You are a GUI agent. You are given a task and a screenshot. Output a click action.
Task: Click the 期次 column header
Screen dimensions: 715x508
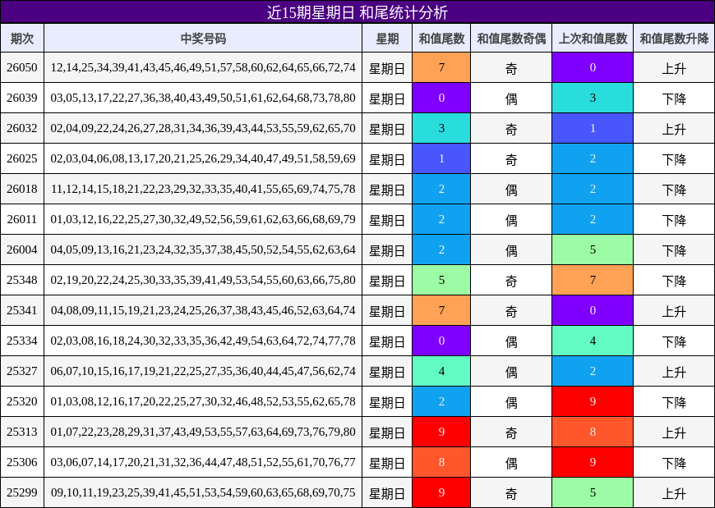point(23,39)
